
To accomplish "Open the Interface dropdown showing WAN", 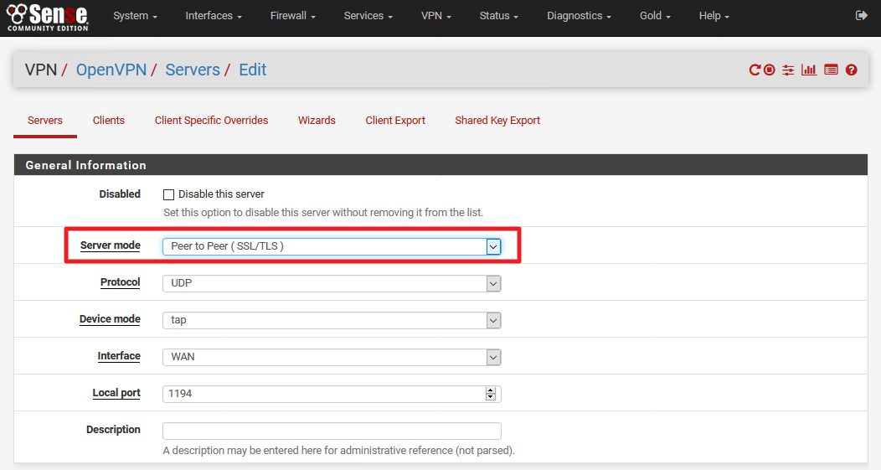I will [x=332, y=357].
